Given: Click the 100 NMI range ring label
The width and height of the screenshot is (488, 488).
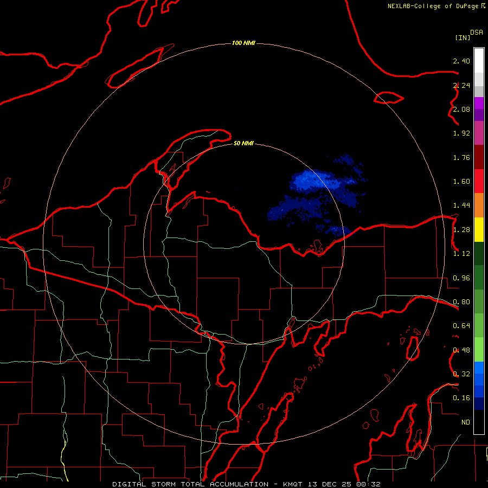Looking at the screenshot, I should point(243,43).
